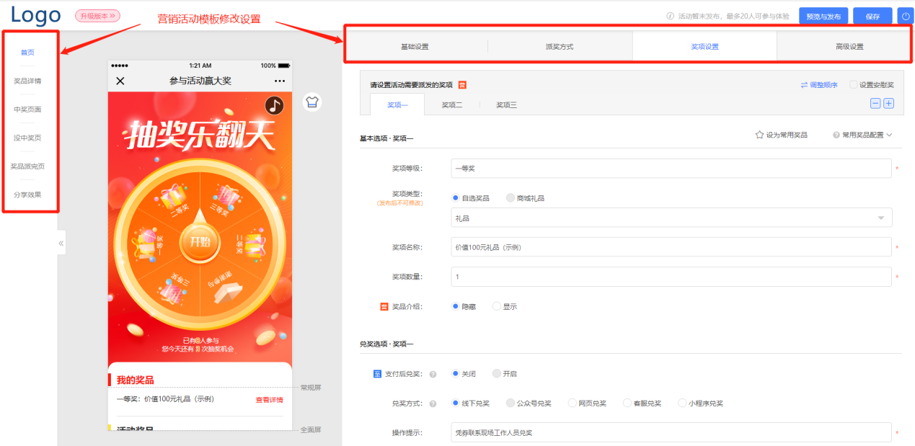Click the 保存 save button
The height and width of the screenshot is (446, 915).
point(872,15)
